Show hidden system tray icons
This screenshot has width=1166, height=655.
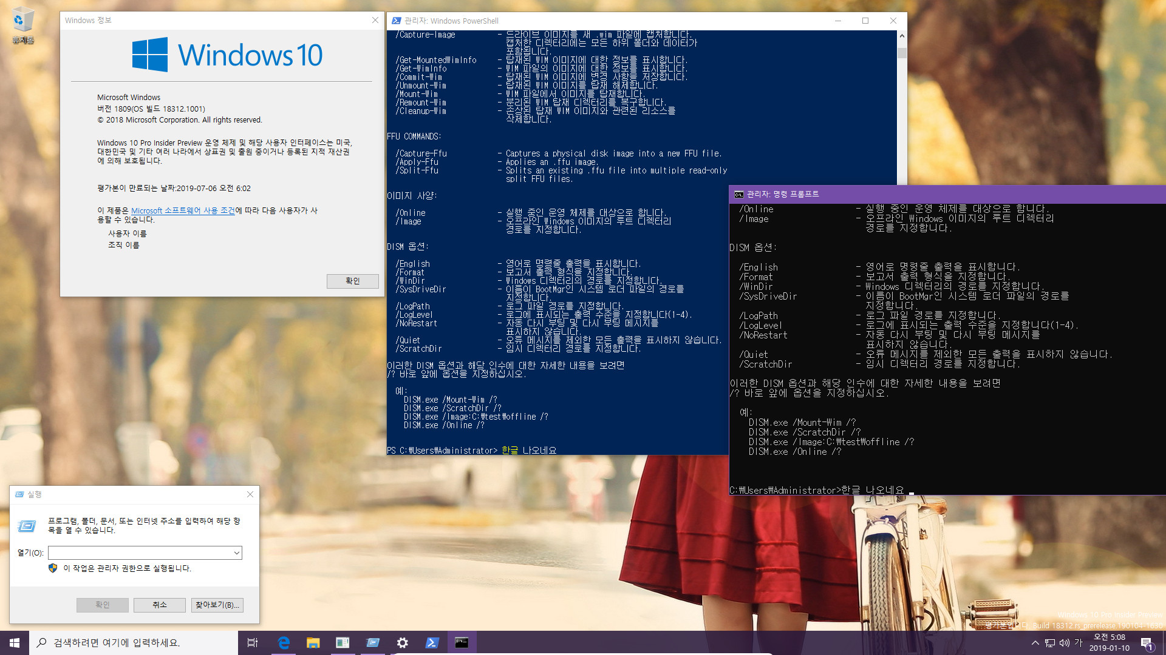1035,643
